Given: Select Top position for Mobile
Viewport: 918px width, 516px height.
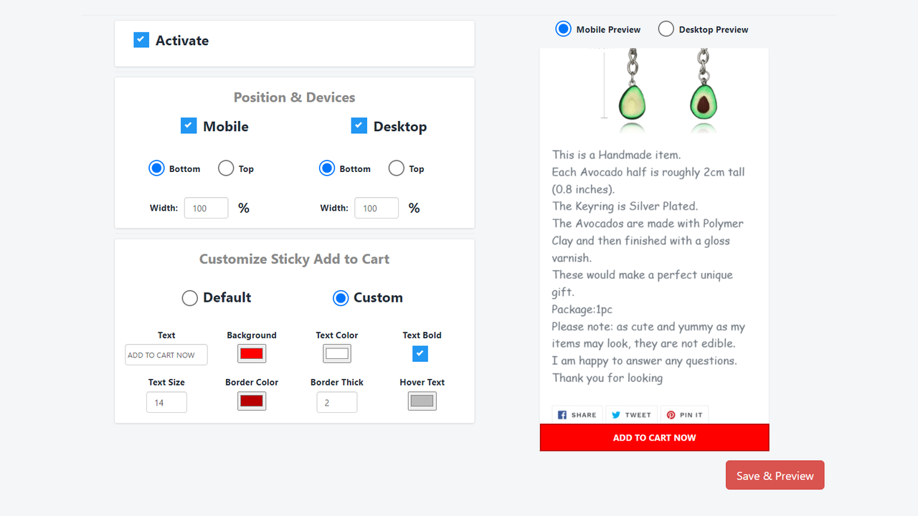Looking at the screenshot, I should click(x=226, y=168).
